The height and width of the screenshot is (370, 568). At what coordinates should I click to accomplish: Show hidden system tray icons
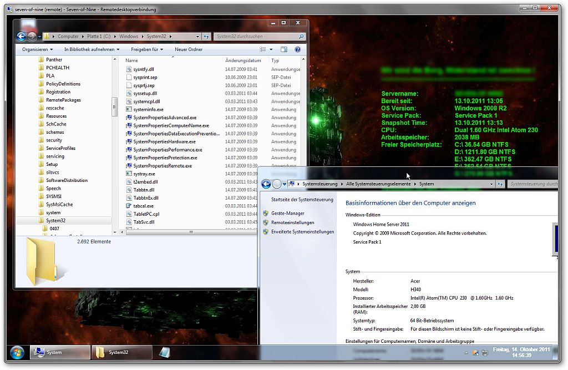[466, 353]
